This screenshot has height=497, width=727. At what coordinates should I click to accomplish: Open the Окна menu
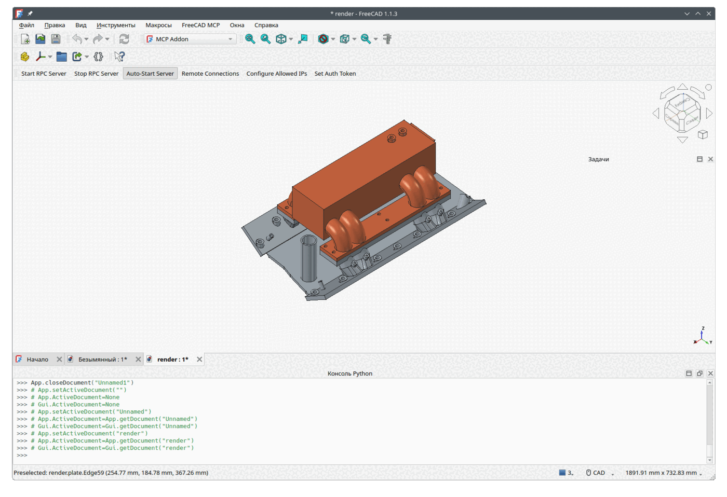[237, 25]
